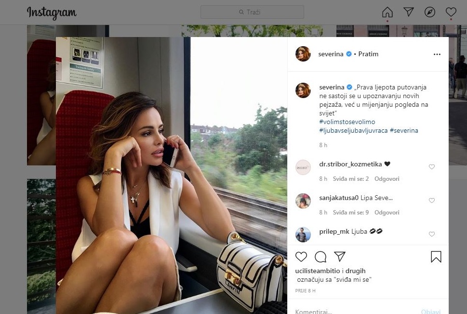The image size is (467, 314).
Task: Click the Traži search field
Action: pyautogui.click(x=252, y=12)
